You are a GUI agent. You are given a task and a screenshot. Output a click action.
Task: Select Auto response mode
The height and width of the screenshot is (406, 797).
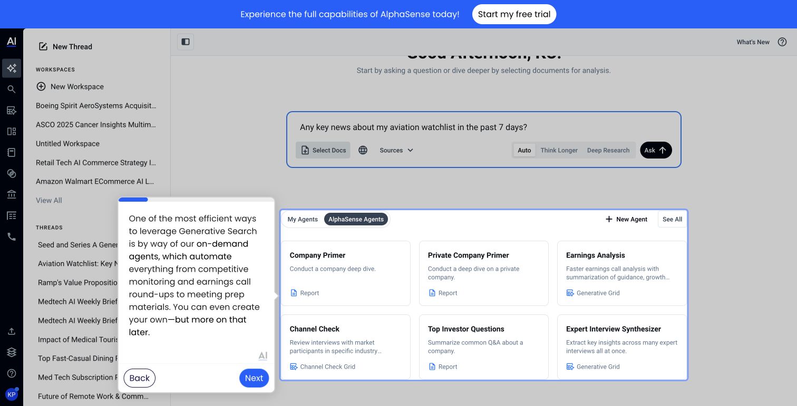pos(524,150)
